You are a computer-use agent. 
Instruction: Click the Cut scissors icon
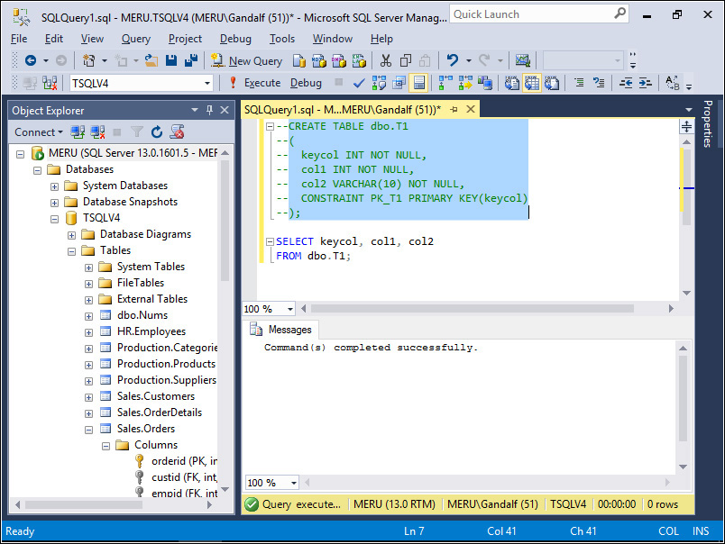385,60
